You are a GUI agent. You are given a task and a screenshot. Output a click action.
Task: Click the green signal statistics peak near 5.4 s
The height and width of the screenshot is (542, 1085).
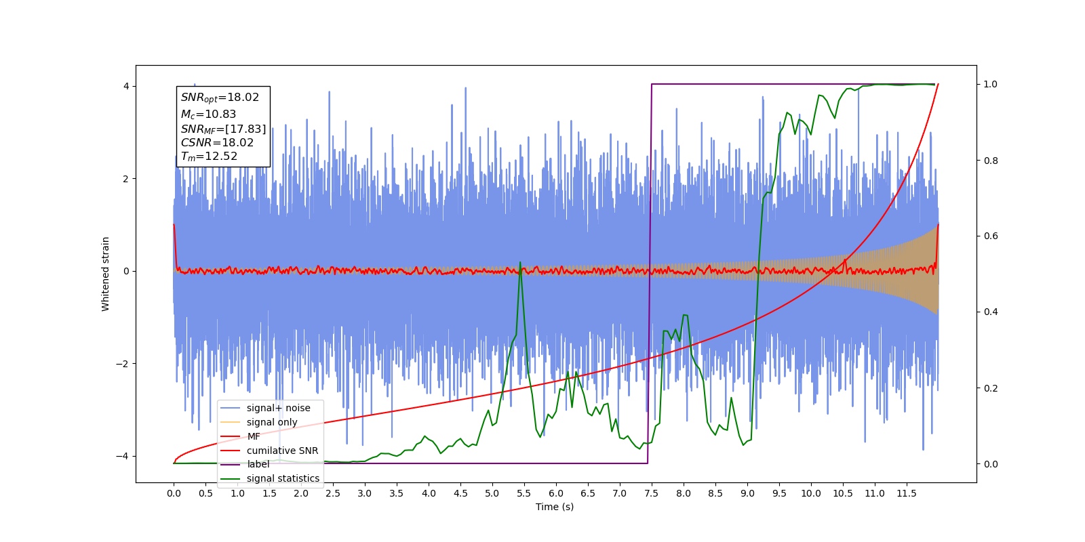(x=520, y=262)
